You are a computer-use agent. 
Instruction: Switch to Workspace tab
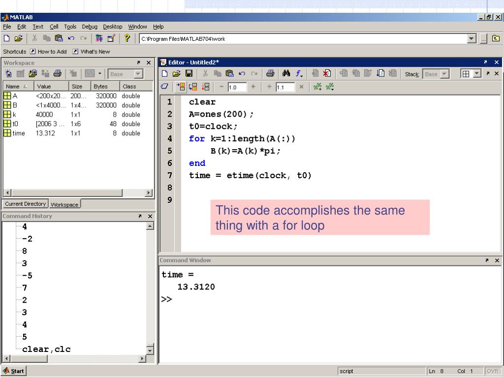[64, 204]
